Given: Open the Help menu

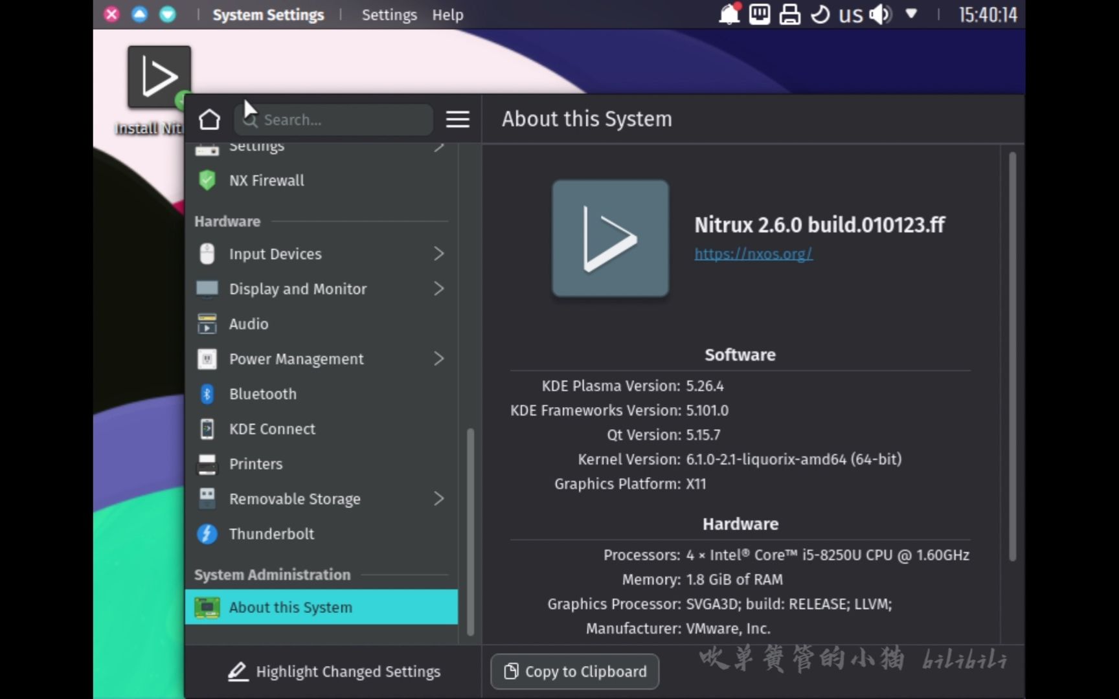Looking at the screenshot, I should pyautogui.click(x=447, y=15).
